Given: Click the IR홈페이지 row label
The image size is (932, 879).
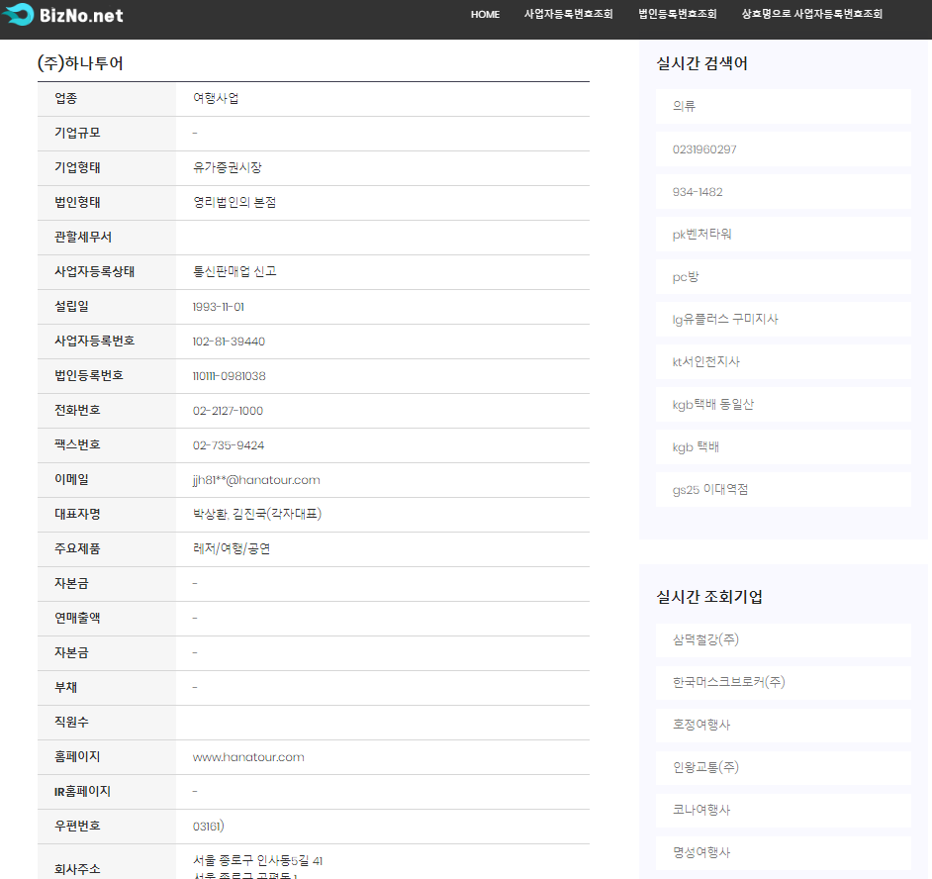Looking at the screenshot, I should pyautogui.click(x=82, y=791).
